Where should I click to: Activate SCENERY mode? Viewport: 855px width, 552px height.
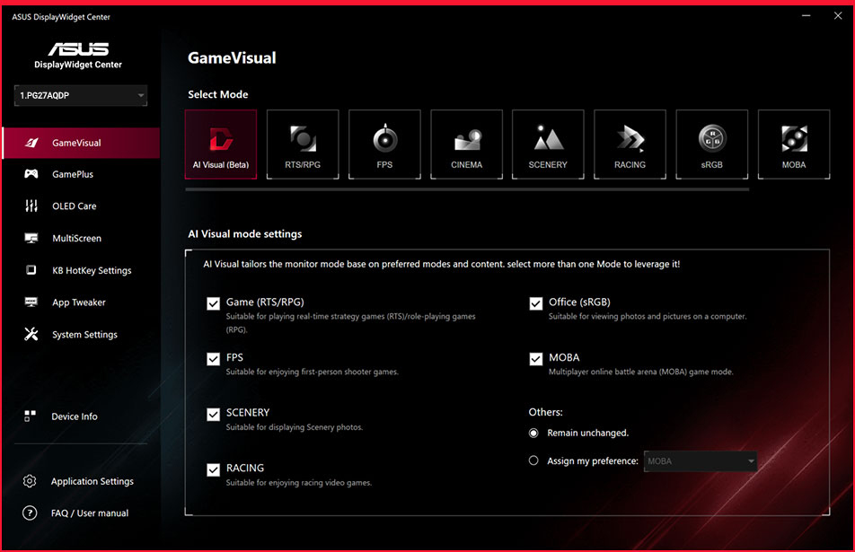click(x=548, y=144)
